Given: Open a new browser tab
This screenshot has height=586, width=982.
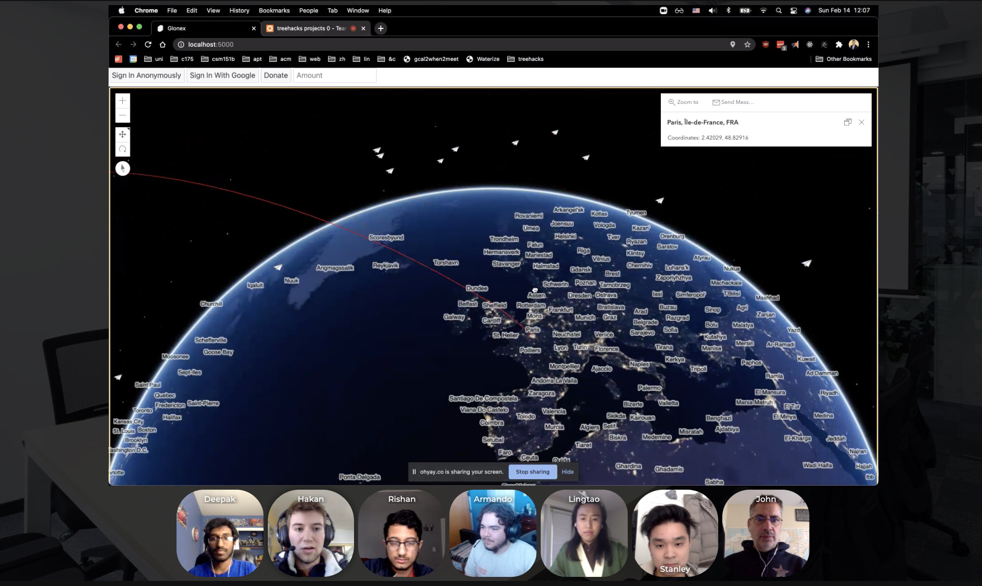Looking at the screenshot, I should [x=380, y=28].
